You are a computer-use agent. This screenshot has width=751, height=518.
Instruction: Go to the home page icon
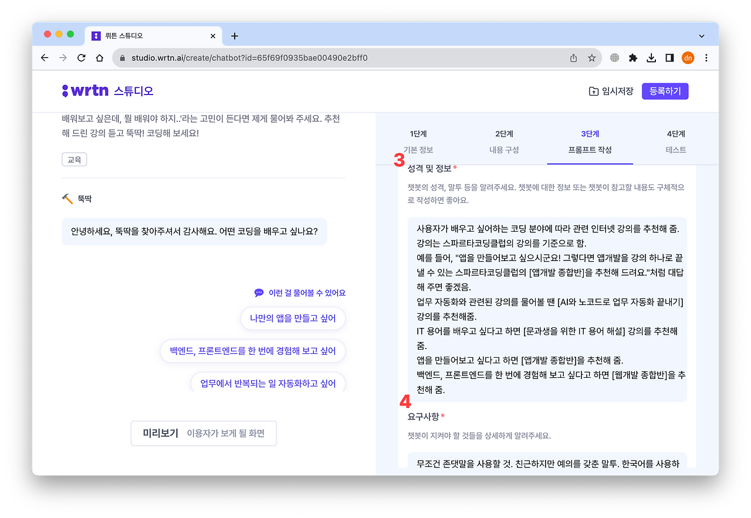100,58
